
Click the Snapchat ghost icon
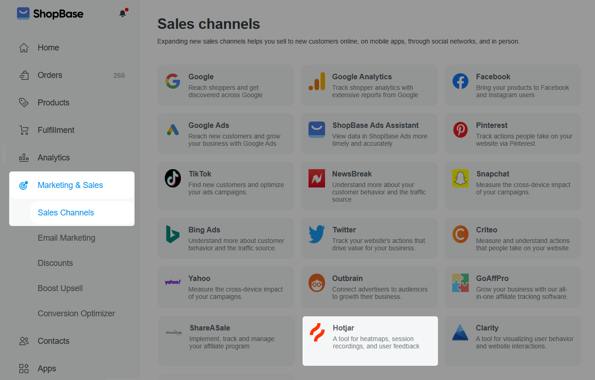click(460, 178)
